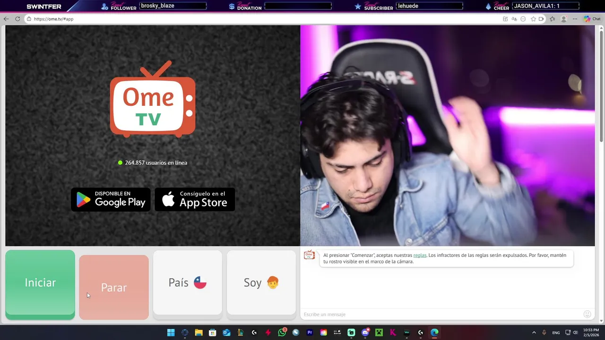Open League of Legends from taskbar
Image resolution: width=605 pixels, height=340 pixels.
point(240,332)
